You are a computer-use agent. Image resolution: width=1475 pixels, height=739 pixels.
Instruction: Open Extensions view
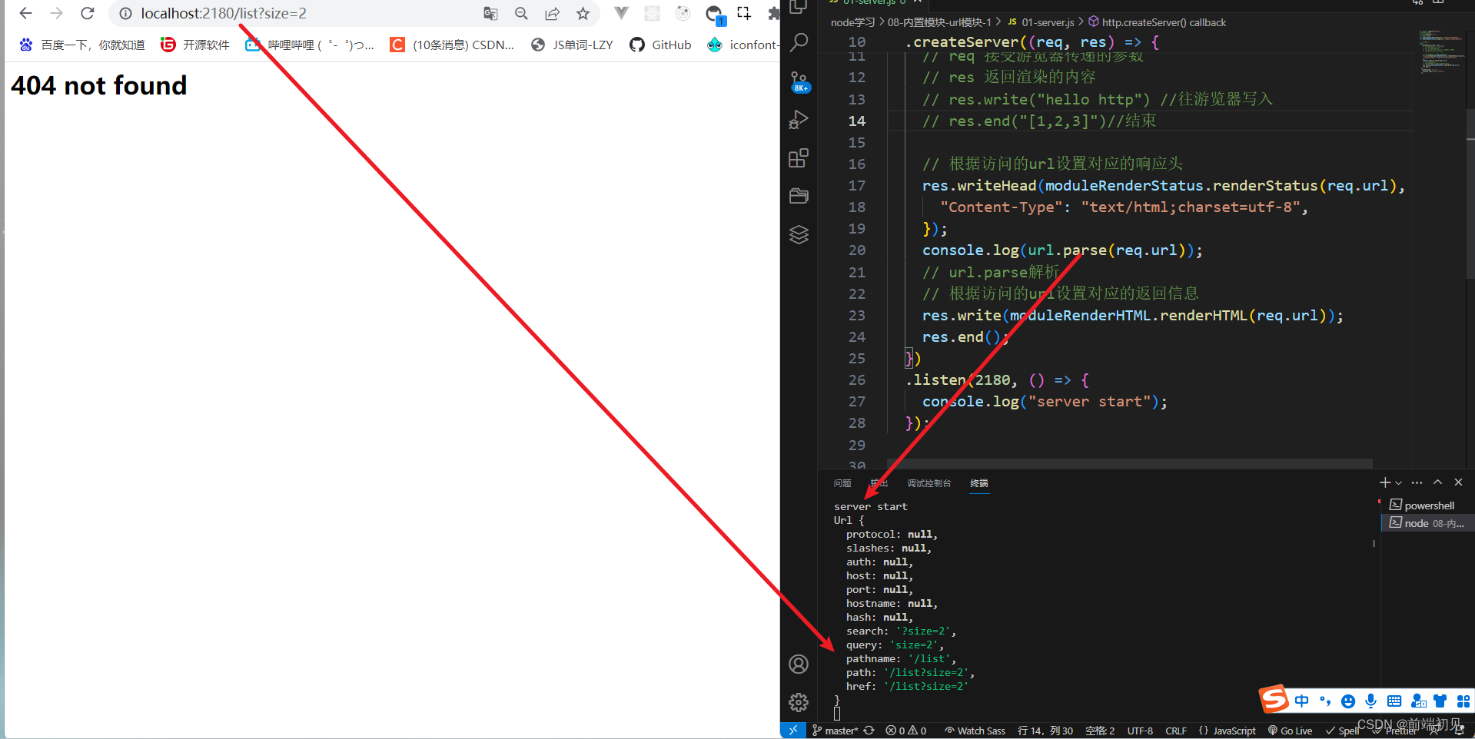point(799,158)
